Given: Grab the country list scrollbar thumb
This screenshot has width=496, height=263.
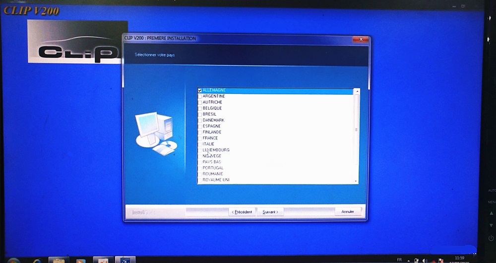Looking at the screenshot, I should 357,129.
